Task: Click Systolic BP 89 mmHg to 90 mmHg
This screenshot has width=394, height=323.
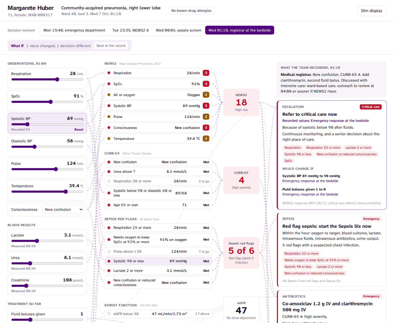Action: click(311, 176)
